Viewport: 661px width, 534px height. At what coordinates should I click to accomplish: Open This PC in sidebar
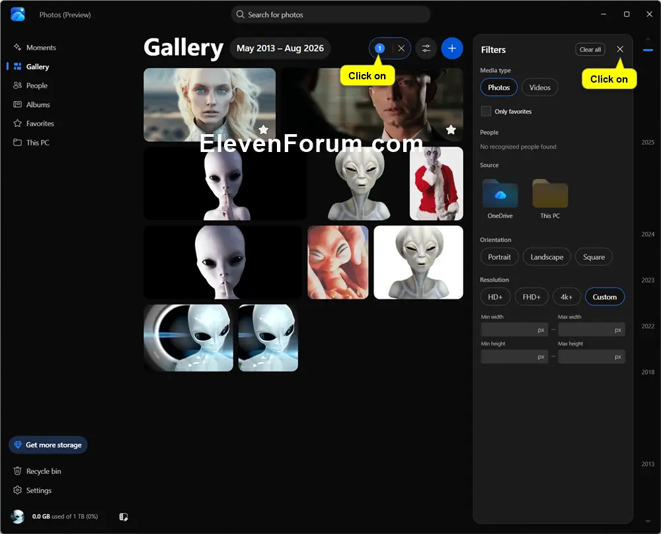point(38,143)
